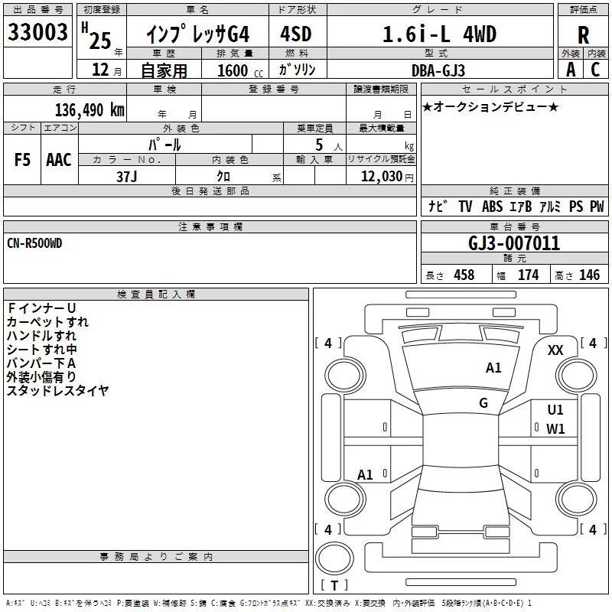Click the overall grade R score

pos(583,34)
